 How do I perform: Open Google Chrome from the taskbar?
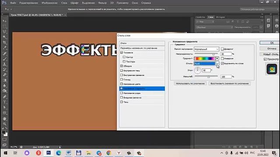pyautogui.click(x=109, y=153)
